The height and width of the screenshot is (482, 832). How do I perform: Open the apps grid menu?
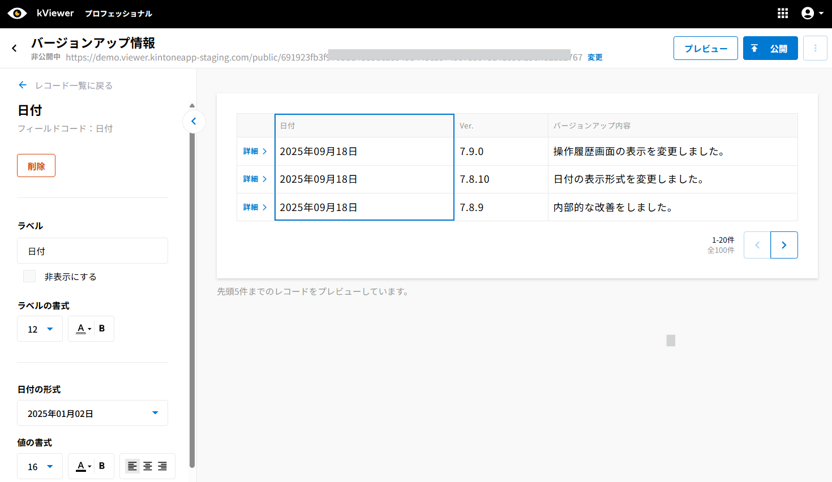783,14
